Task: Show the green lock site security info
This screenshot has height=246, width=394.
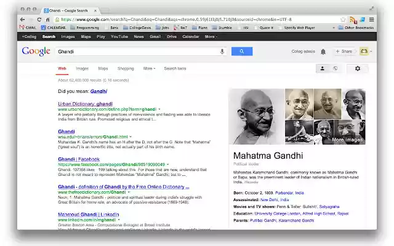Action: (57, 19)
